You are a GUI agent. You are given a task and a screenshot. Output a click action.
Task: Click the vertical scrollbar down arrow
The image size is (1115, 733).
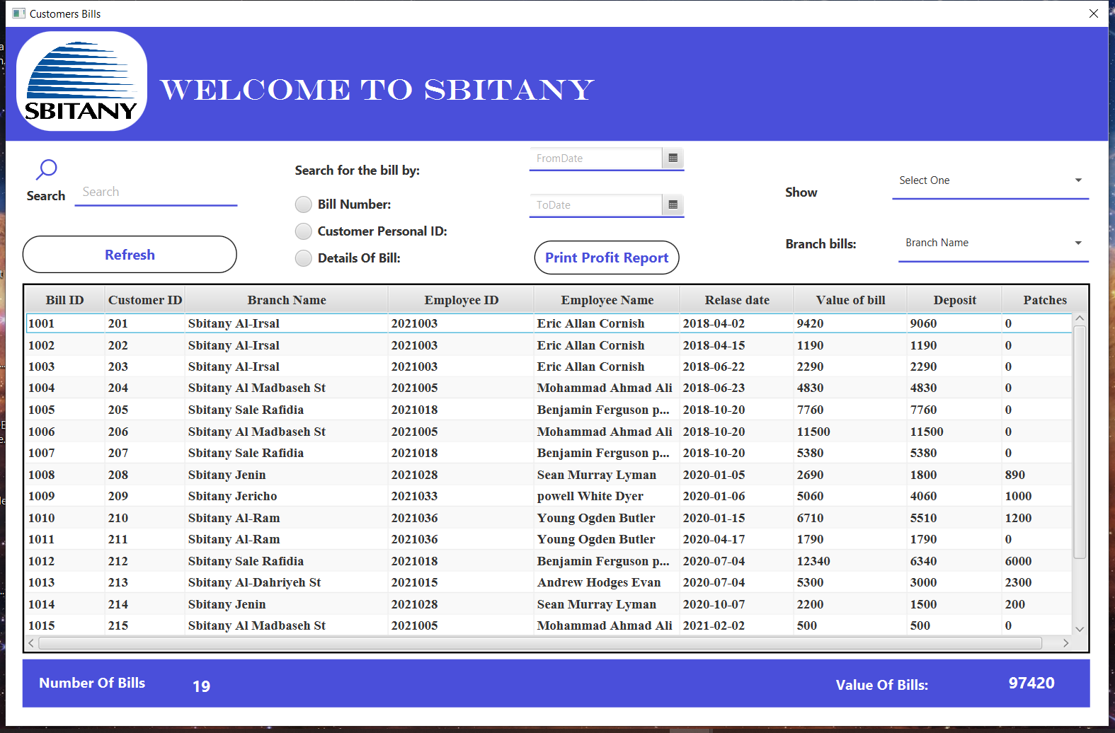click(1080, 629)
